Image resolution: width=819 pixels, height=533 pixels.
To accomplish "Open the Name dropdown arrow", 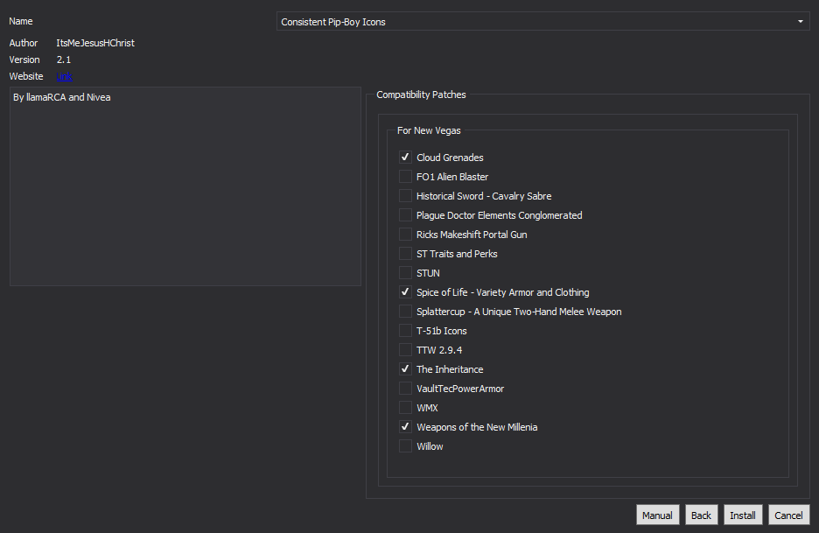I will [x=801, y=22].
